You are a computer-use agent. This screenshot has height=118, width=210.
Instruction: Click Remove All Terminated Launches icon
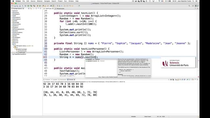click(x=173, y=80)
